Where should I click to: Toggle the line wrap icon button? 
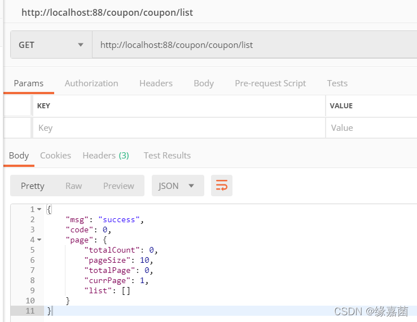(x=222, y=186)
